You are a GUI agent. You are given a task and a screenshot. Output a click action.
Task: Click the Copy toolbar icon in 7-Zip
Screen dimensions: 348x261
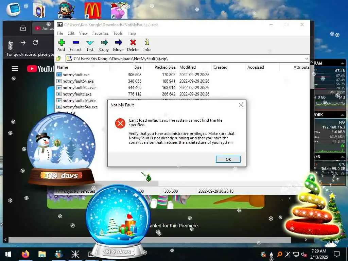(x=104, y=45)
